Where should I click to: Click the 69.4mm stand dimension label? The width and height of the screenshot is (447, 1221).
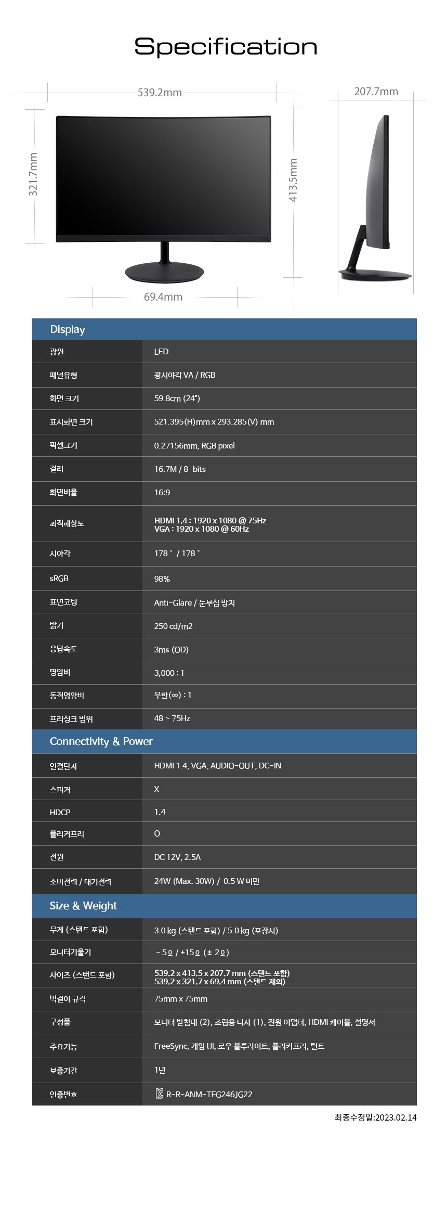tap(163, 297)
